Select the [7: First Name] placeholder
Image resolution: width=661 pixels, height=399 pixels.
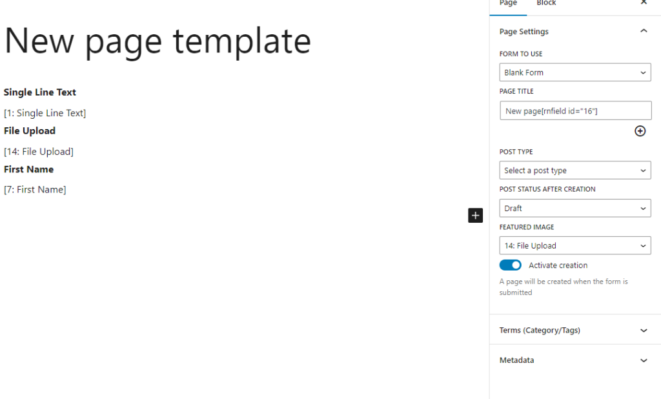coord(36,189)
